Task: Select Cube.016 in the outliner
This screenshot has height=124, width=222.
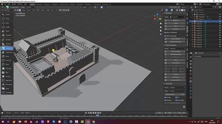Action: click(x=199, y=35)
